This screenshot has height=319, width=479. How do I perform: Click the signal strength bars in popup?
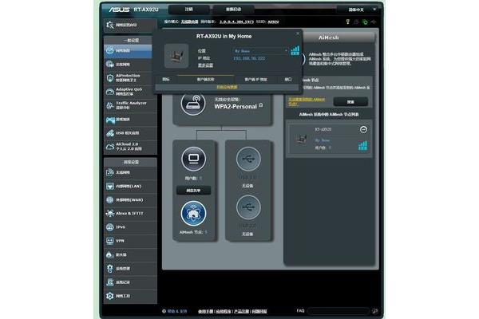click(295, 51)
